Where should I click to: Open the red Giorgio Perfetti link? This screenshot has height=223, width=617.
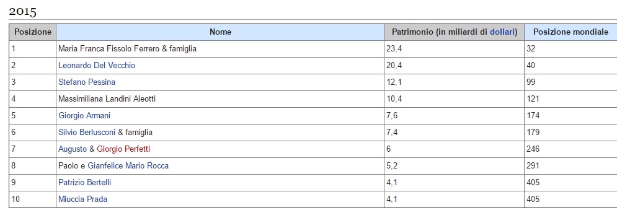click(123, 149)
